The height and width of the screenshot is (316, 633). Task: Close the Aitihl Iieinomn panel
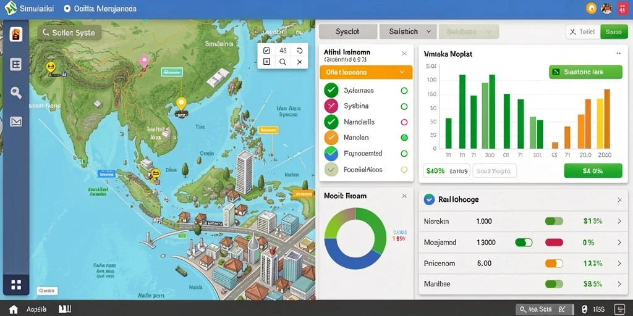pyautogui.click(x=404, y=53)
